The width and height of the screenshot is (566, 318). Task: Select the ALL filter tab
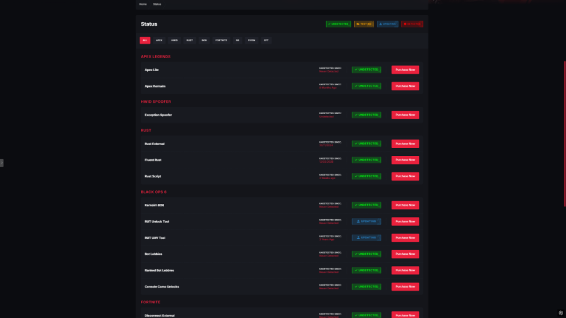click(x=145, y=41)
